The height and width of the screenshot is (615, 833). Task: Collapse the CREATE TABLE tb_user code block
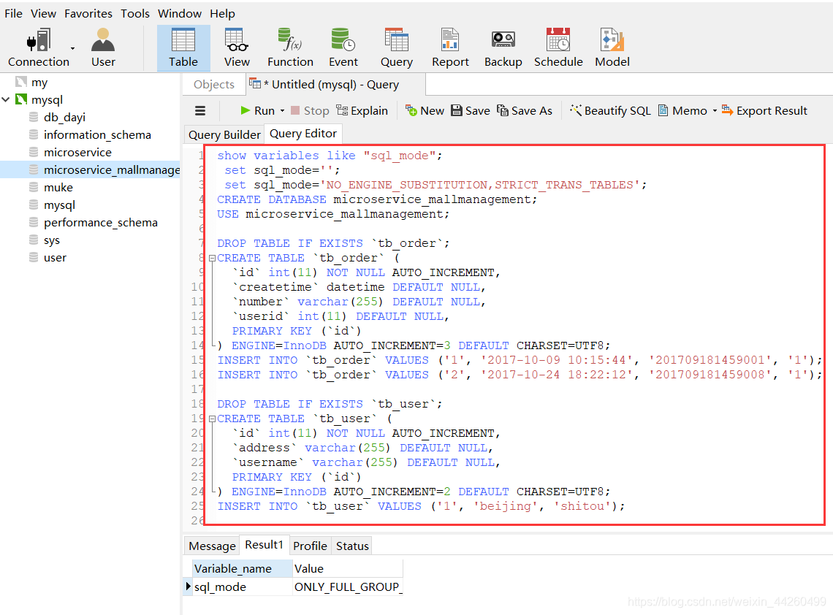pos(212,419)
